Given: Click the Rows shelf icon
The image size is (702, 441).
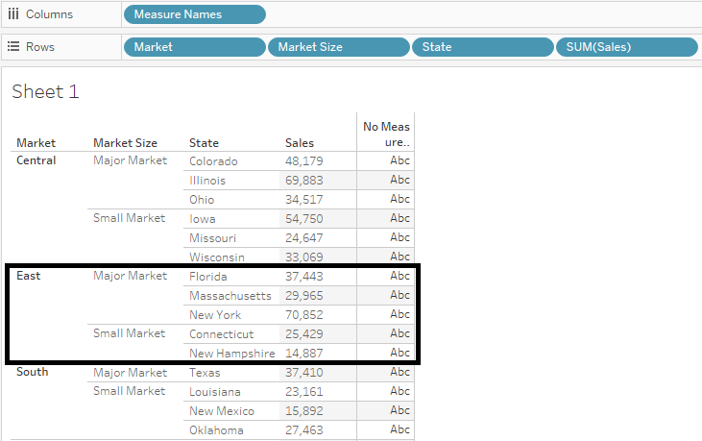Looking at the screenshot, I should point(13,46).
